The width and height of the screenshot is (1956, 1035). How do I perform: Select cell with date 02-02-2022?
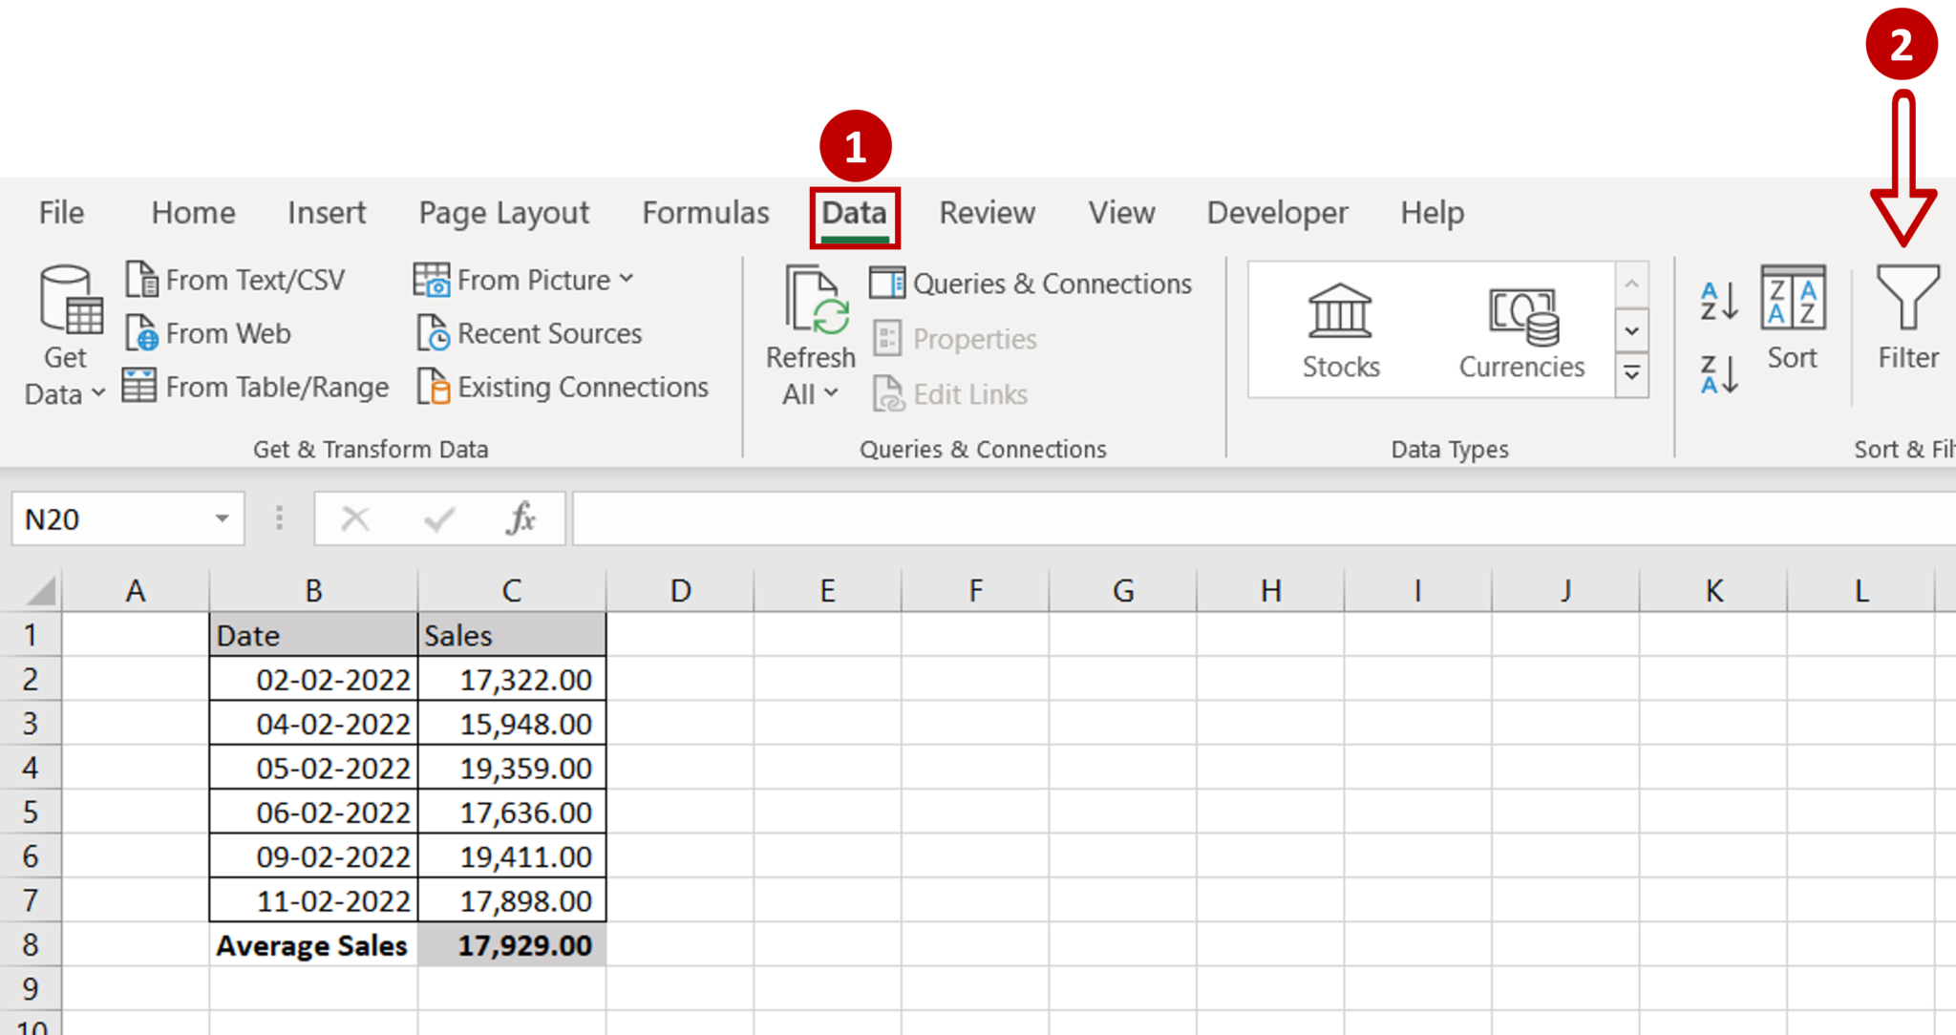click(313, 679)
